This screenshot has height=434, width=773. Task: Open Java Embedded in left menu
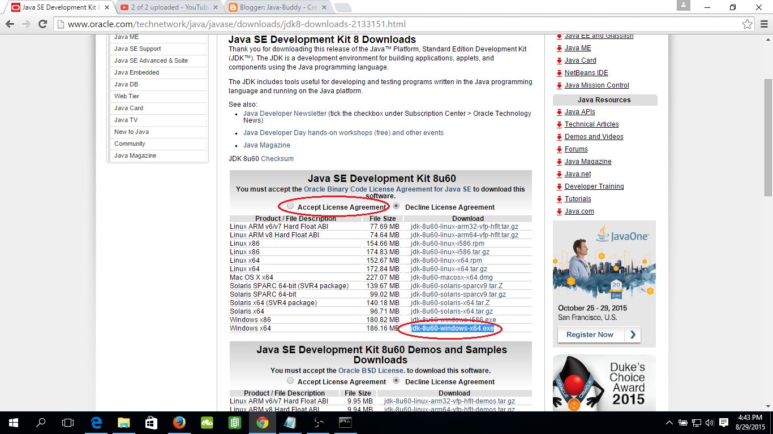point(136,72)
